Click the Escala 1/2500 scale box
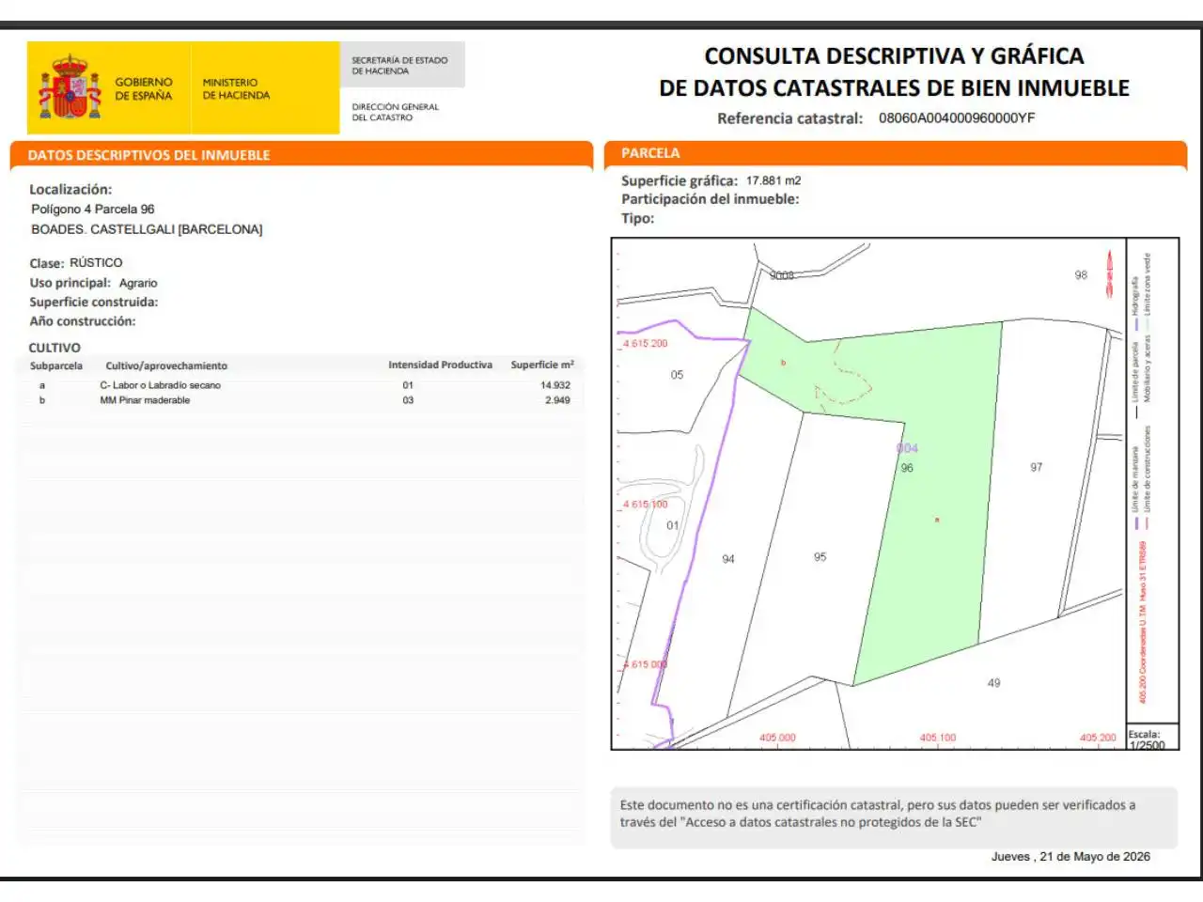Screen dimensions: 1203x902 (1152, 739)
